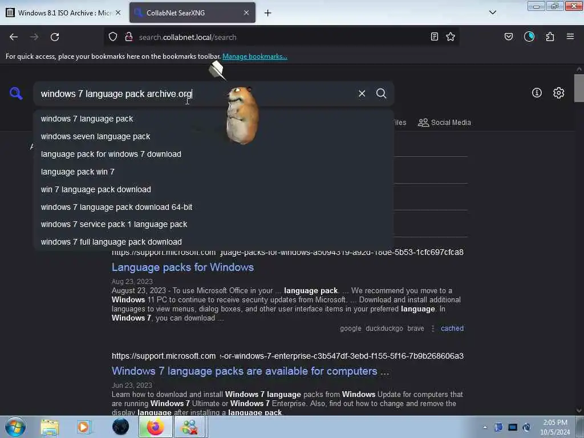
Task: Switch to Windows 8.1 ISO Archive tab
Action: [x=63, y=13]
